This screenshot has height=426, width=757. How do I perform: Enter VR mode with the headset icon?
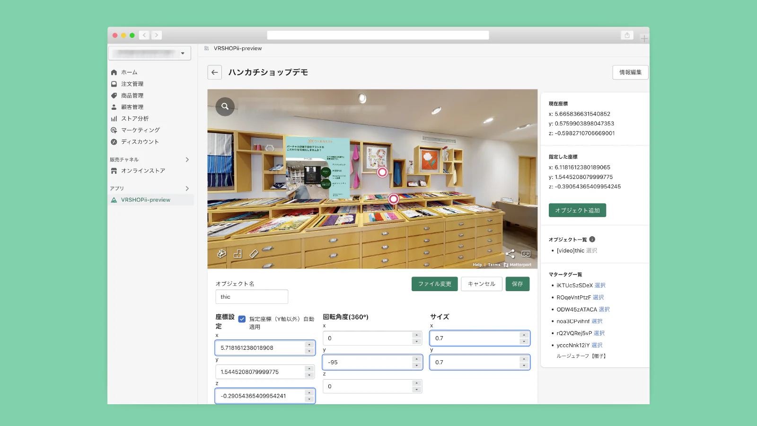pyautogui.click(x=526, y=254)
